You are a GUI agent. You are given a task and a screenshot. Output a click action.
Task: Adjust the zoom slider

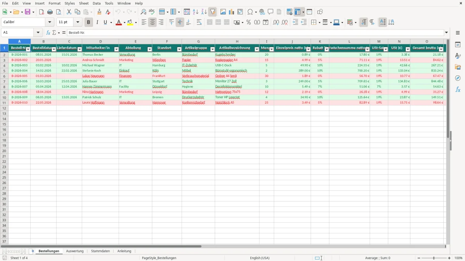pyautogui.click(x=434, y=258)
